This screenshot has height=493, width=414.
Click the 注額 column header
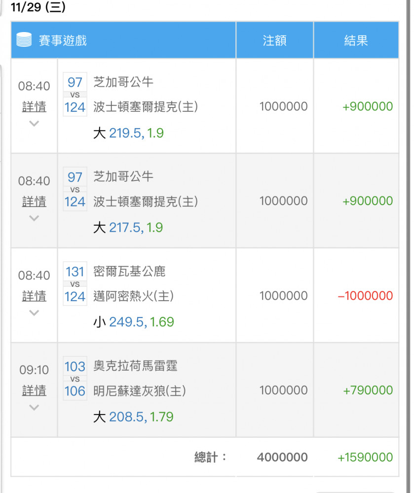tap(275, 40)
